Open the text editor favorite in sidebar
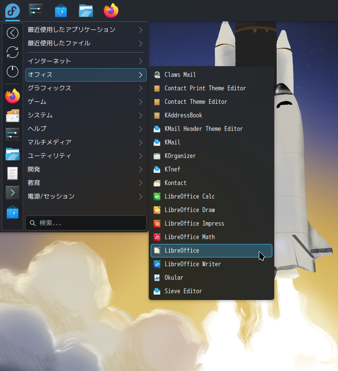This screenshot has height=371, width=338. pos(13,173)
